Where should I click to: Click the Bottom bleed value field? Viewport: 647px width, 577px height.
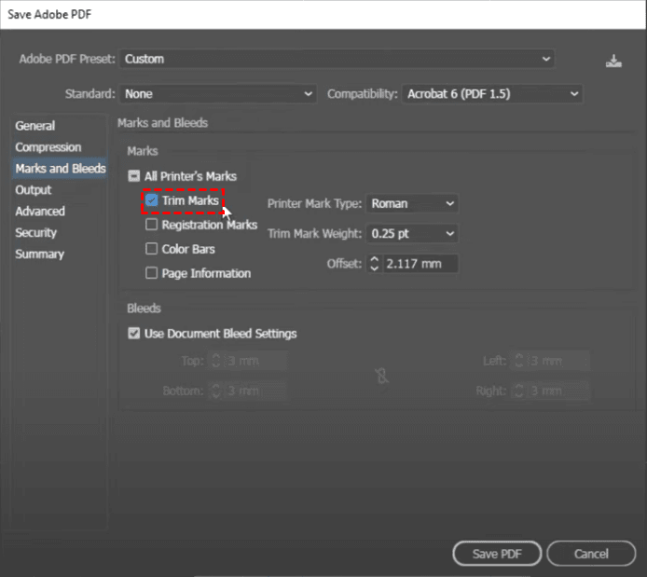(x=255, y=391)
